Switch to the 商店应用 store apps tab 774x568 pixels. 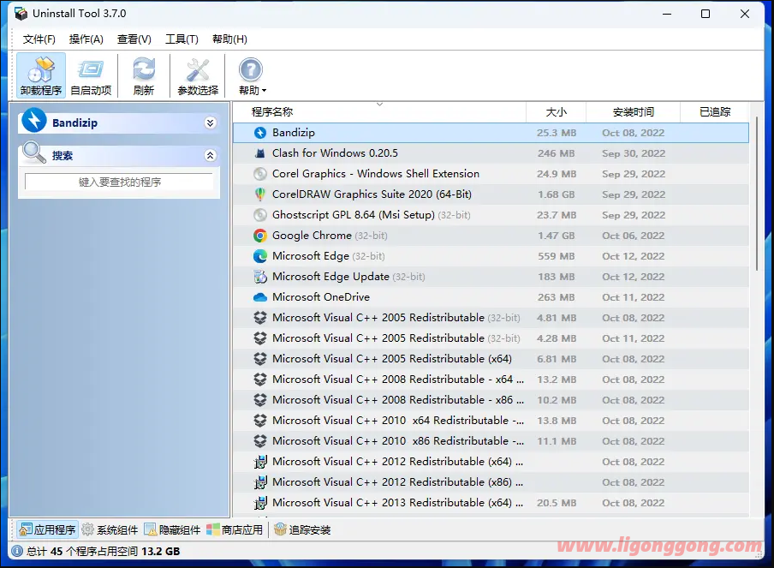coord(235,530)
